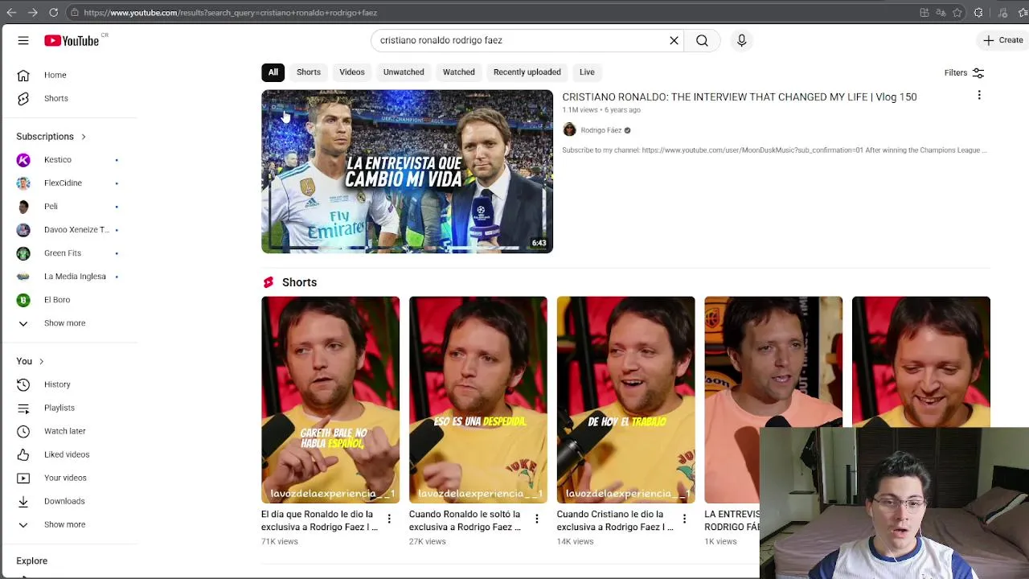Open more options for the interview video
Image resolution: width=1029 pixels, height=579 pixels.
[x=978, y=96]
